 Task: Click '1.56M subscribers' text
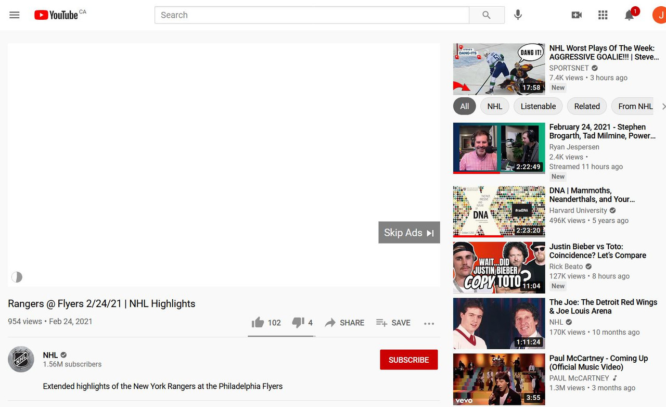pos(72,364)
